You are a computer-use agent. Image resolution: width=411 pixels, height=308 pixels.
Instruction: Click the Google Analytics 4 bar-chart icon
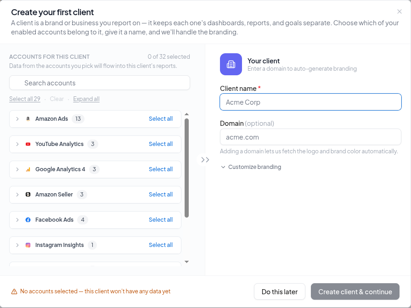click(28, 169)
